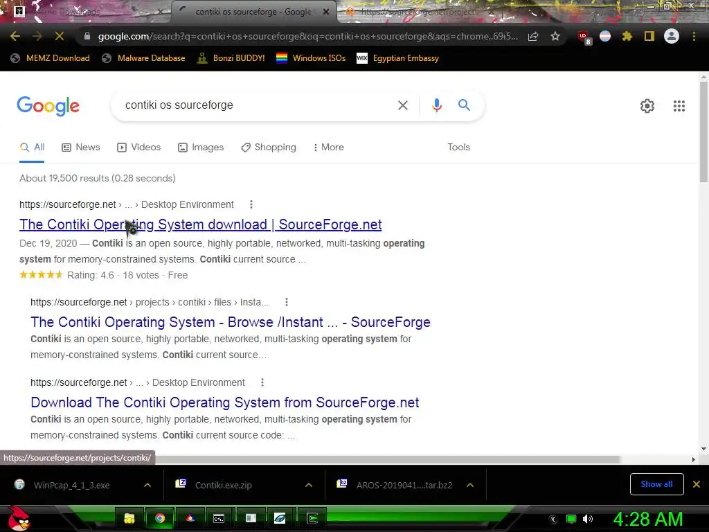Switch to the Images results tab
This screenshot has height=532, width=709.
[x=201, y=148]
